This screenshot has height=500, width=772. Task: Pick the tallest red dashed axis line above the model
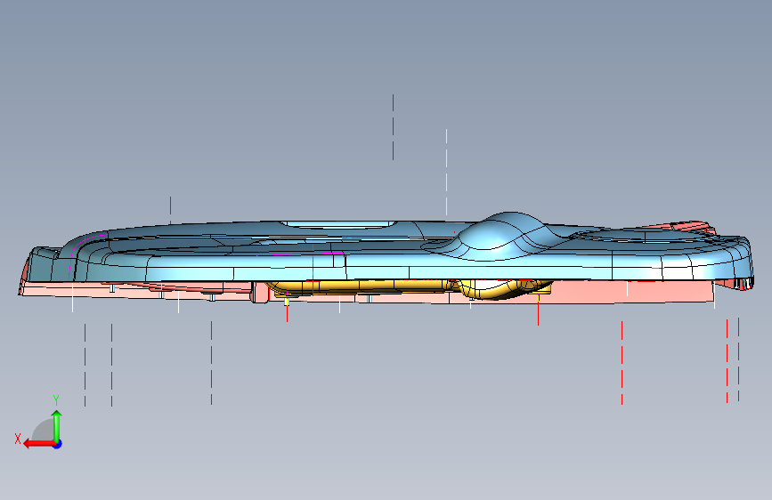click(x=393, y=127)
